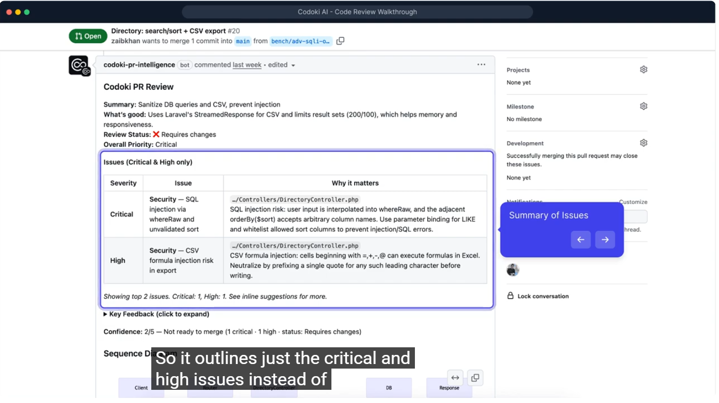
Task: Click the Codoki bot avatar logo
Action: pyautogui.click(x=79, y=65)
